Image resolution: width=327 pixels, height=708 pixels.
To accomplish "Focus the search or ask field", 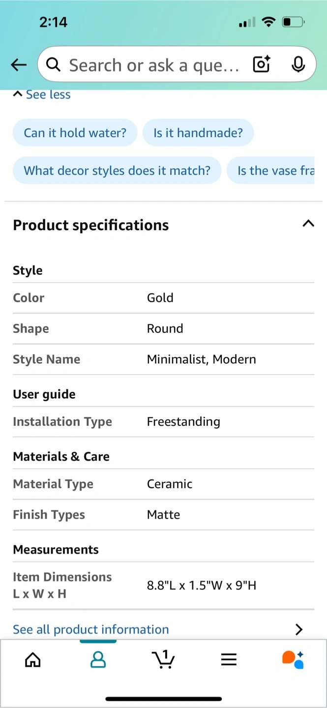I will click(153, 65).
